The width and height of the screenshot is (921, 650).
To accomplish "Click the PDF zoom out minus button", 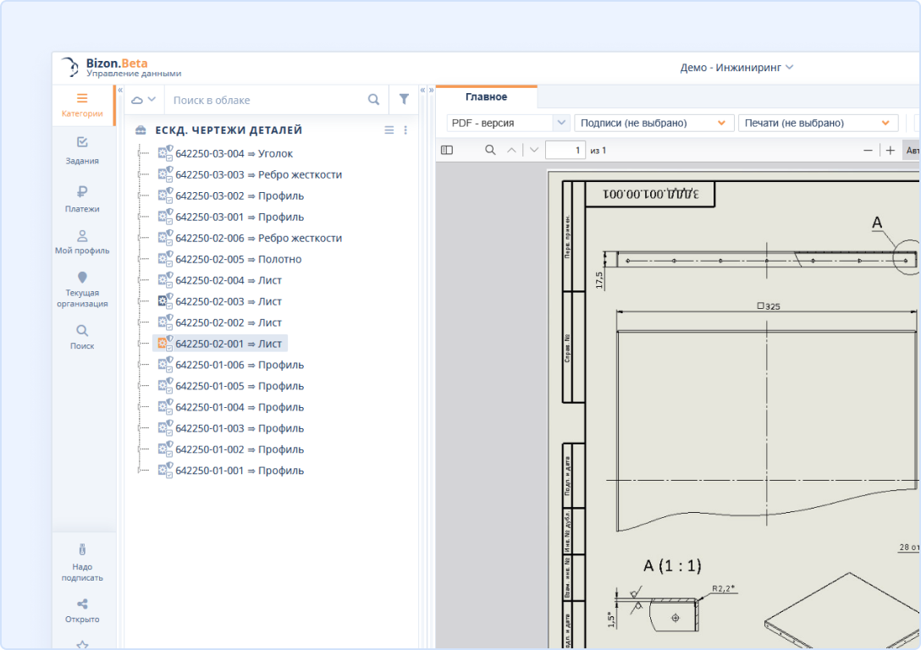I will coord(868,150).
